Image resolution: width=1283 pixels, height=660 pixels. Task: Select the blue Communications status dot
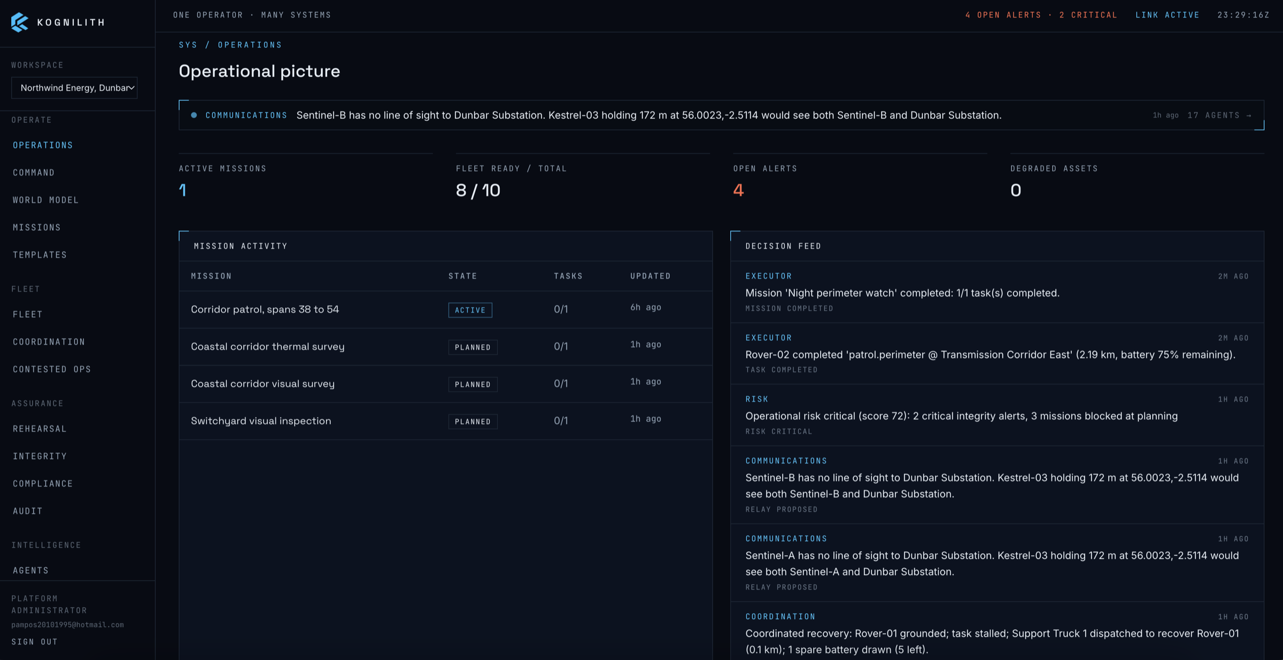coord(194,115)
